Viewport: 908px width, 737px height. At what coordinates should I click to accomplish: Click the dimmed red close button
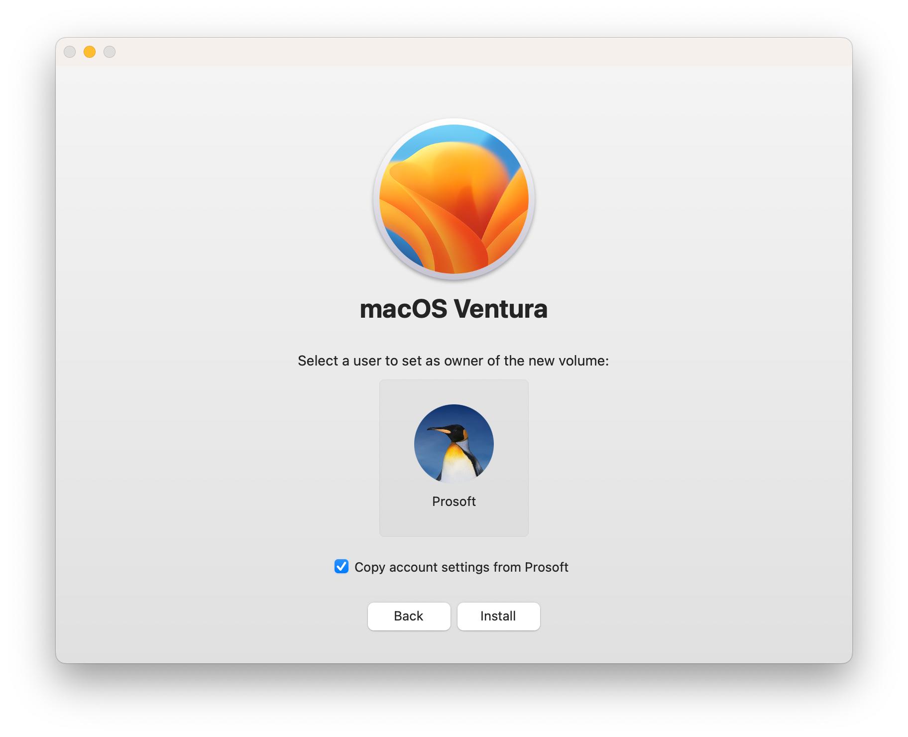(x=70, y=51)
